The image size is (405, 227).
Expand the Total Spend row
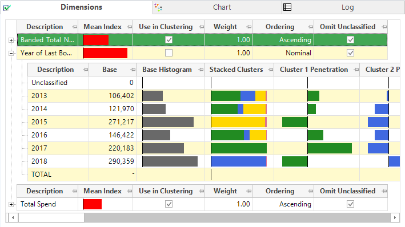(11, 204)
